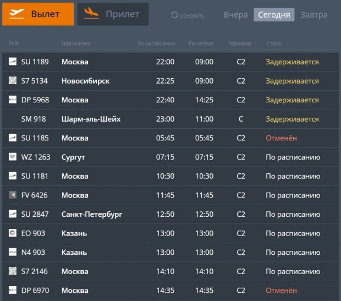Select flight number SU 2847
341x301 pixels.
35,214
